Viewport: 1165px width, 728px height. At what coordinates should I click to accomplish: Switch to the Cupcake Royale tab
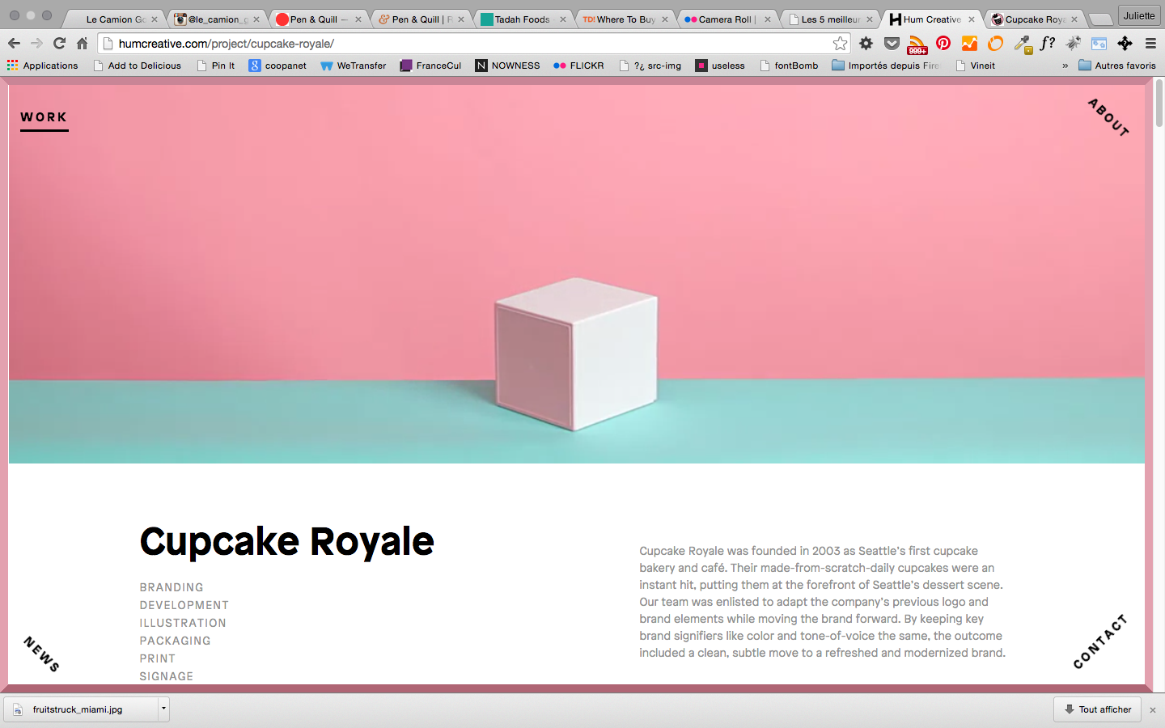click(1034, 19)
